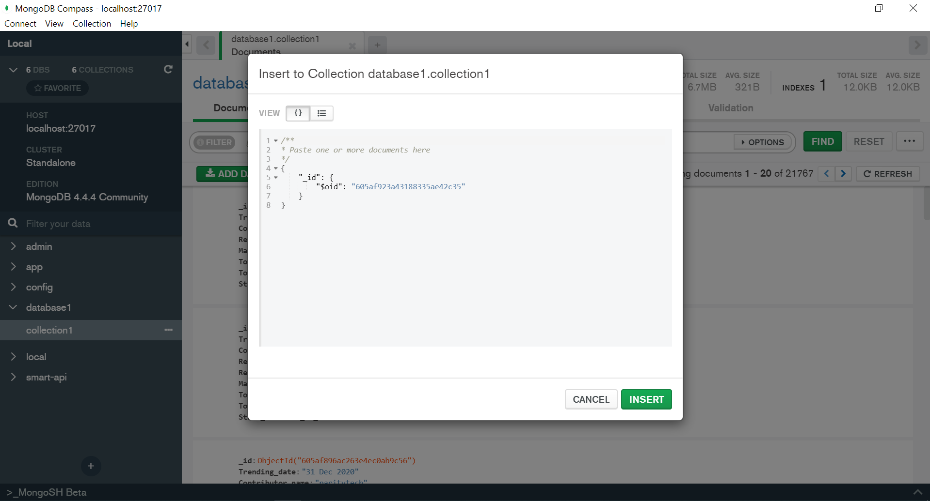Expand the shell with the bottom chevron

[x=917, y=492]
